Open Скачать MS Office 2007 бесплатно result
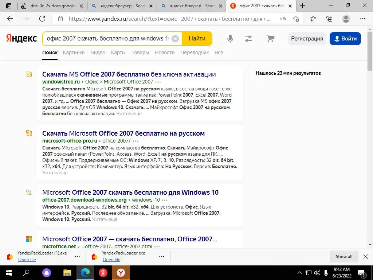373x280 pixels. coord(129,74)
